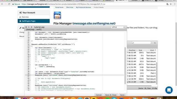This screenshot has height=99, width=177.
Task: Collapse code fold at line 28
Action: (x=30, y=54)
